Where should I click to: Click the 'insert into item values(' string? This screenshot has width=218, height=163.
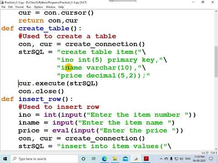pos(112,146)
